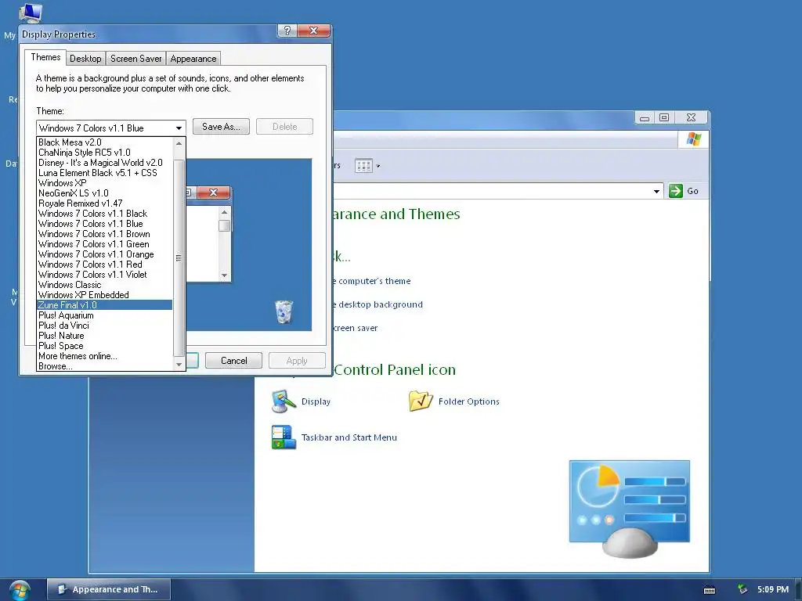The width and height of the screenshot is (802, 601).
Task: Click the theme list scrollbar thumb
Action: [x=179, y=258]
